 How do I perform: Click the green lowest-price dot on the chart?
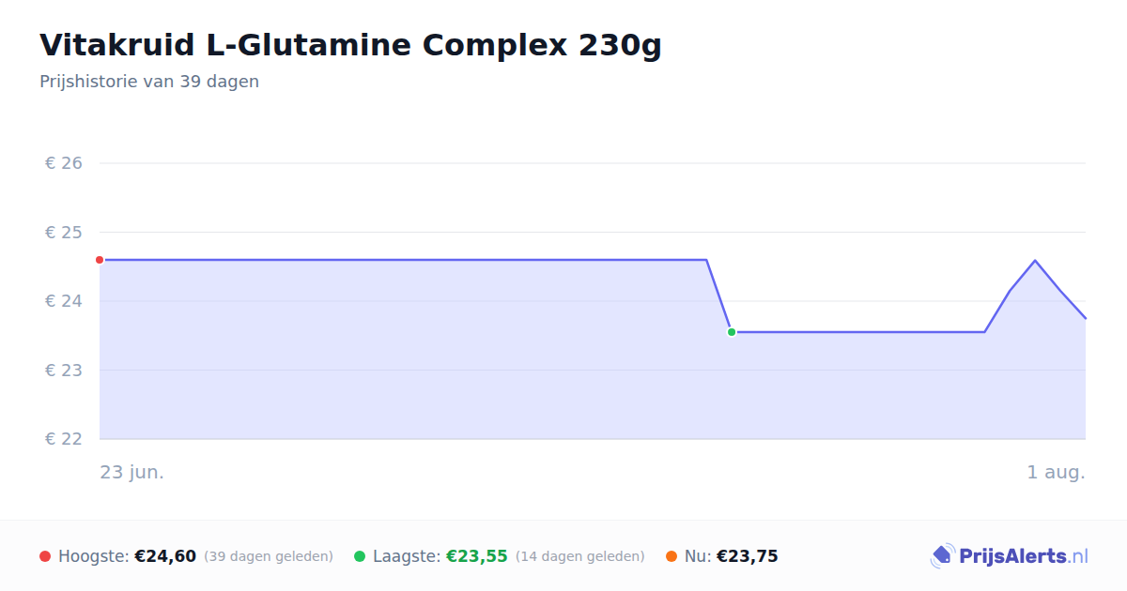(732, 332)
